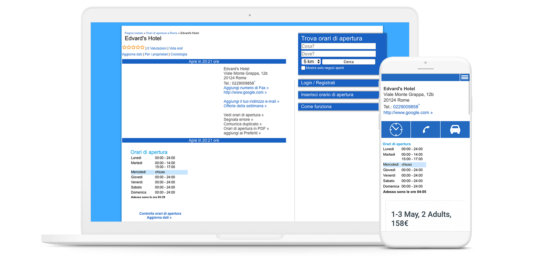The width and height of the screenshot is (550, 262).
Task: Enable 'Mostra solo negozi aperti' checkbox
Action: (x=303, y=68)
